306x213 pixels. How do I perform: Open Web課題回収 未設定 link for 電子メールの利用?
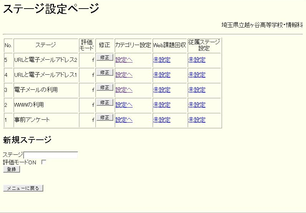click(162, 90)
